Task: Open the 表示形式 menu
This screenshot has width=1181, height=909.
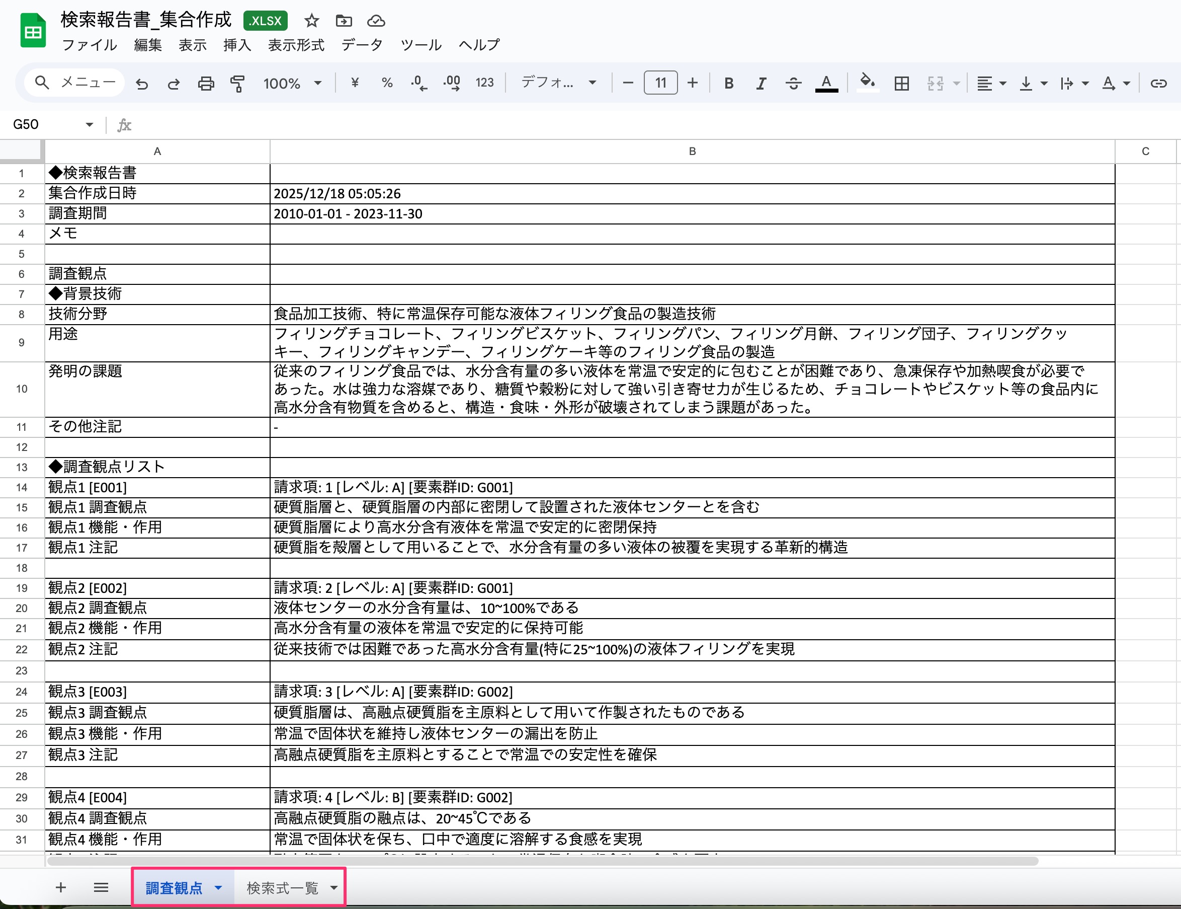Action: (x=296, y=45)
